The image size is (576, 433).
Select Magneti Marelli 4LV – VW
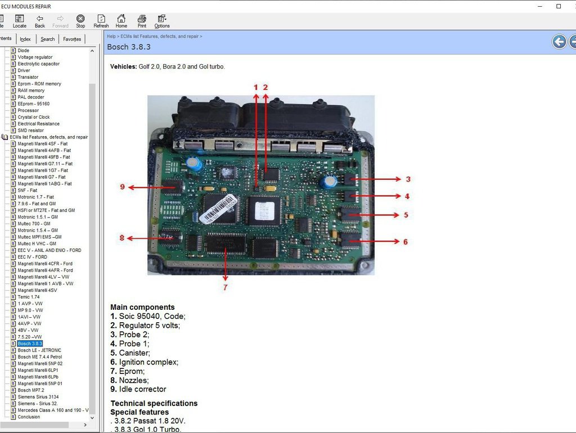(43, 277)
